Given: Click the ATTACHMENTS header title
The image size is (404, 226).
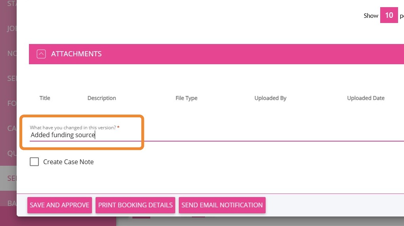Looking at the screenshot, I should click(x=77, y=54).
